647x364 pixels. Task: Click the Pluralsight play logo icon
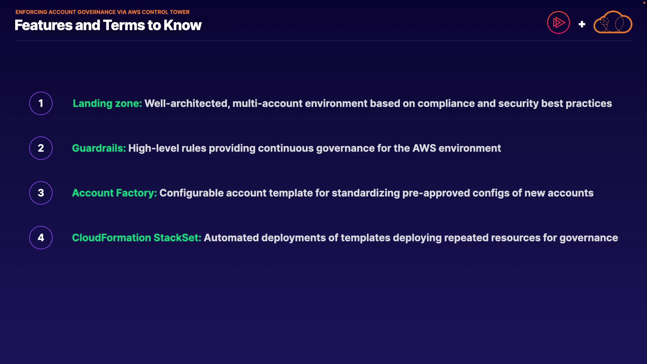pyautogui.click(x=558, y=23)
